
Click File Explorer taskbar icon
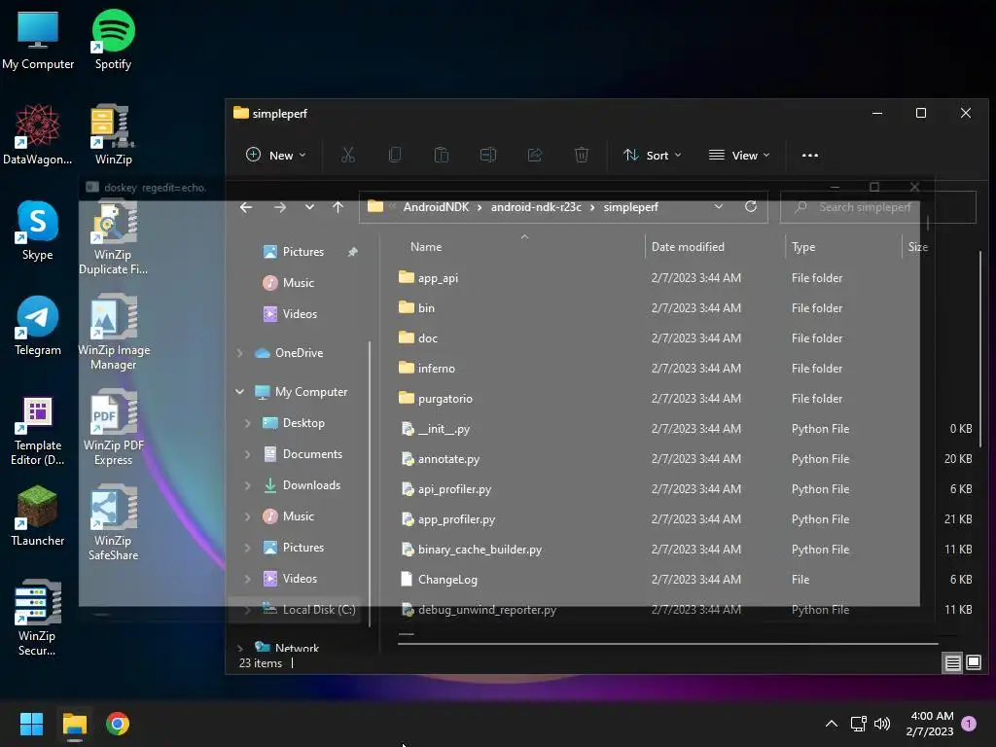[74, 724]
